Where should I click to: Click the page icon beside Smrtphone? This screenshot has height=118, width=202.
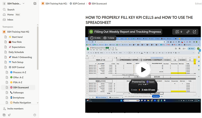click(x=7, y=98)
